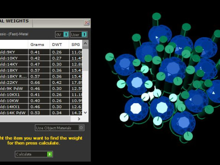Toggle the User switch
This screenshot has width=220, height=165.
(79, 34)
